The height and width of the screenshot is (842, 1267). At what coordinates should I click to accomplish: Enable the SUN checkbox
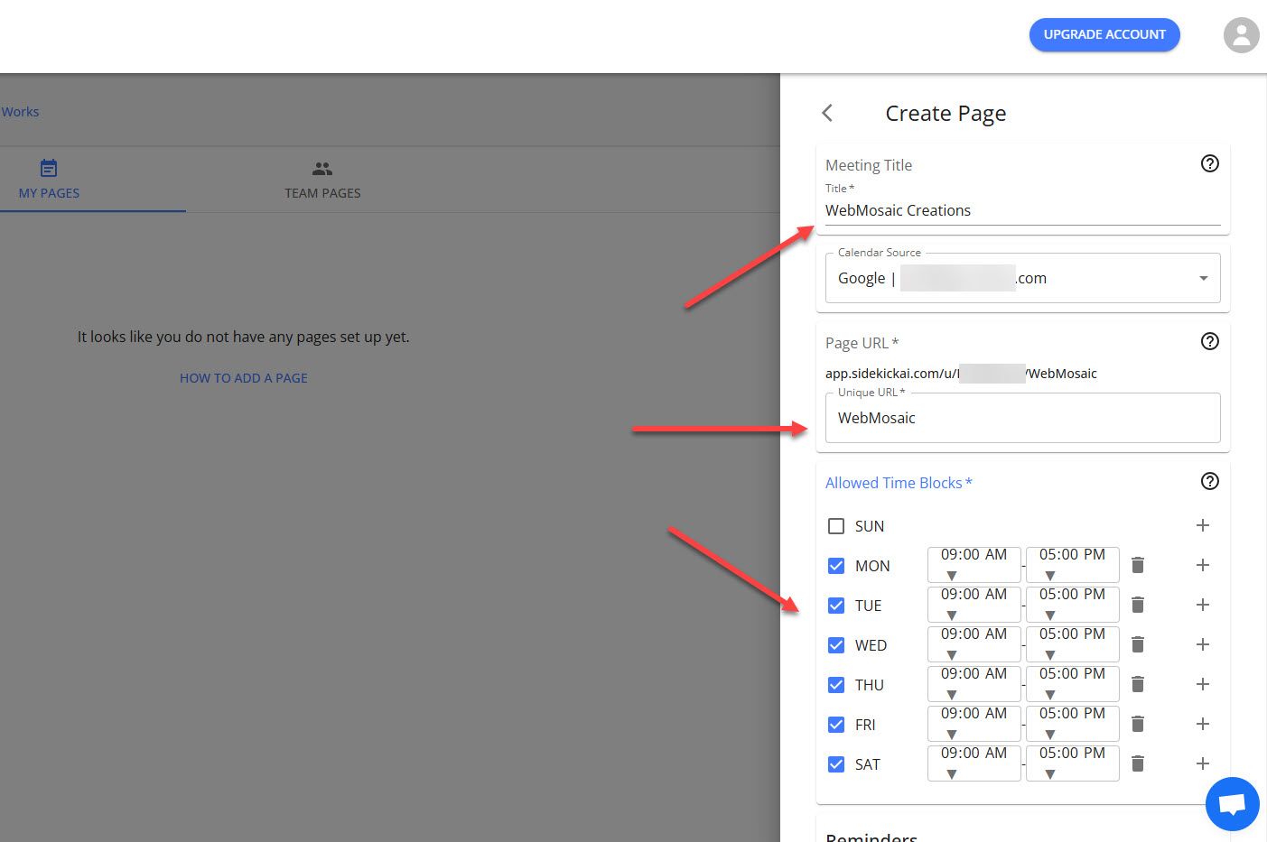coord(836,525)
